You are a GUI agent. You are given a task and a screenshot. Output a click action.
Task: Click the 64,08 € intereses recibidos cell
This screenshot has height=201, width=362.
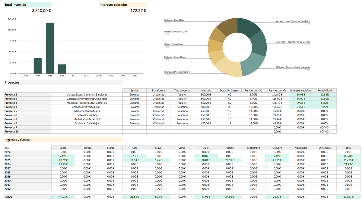[x=301, y=95]
